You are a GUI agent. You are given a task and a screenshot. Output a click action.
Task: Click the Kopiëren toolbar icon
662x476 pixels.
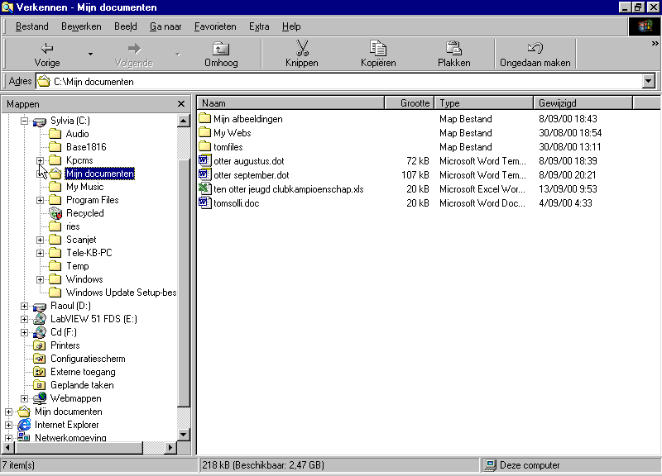pyautogui.click(x=378, y=49)
